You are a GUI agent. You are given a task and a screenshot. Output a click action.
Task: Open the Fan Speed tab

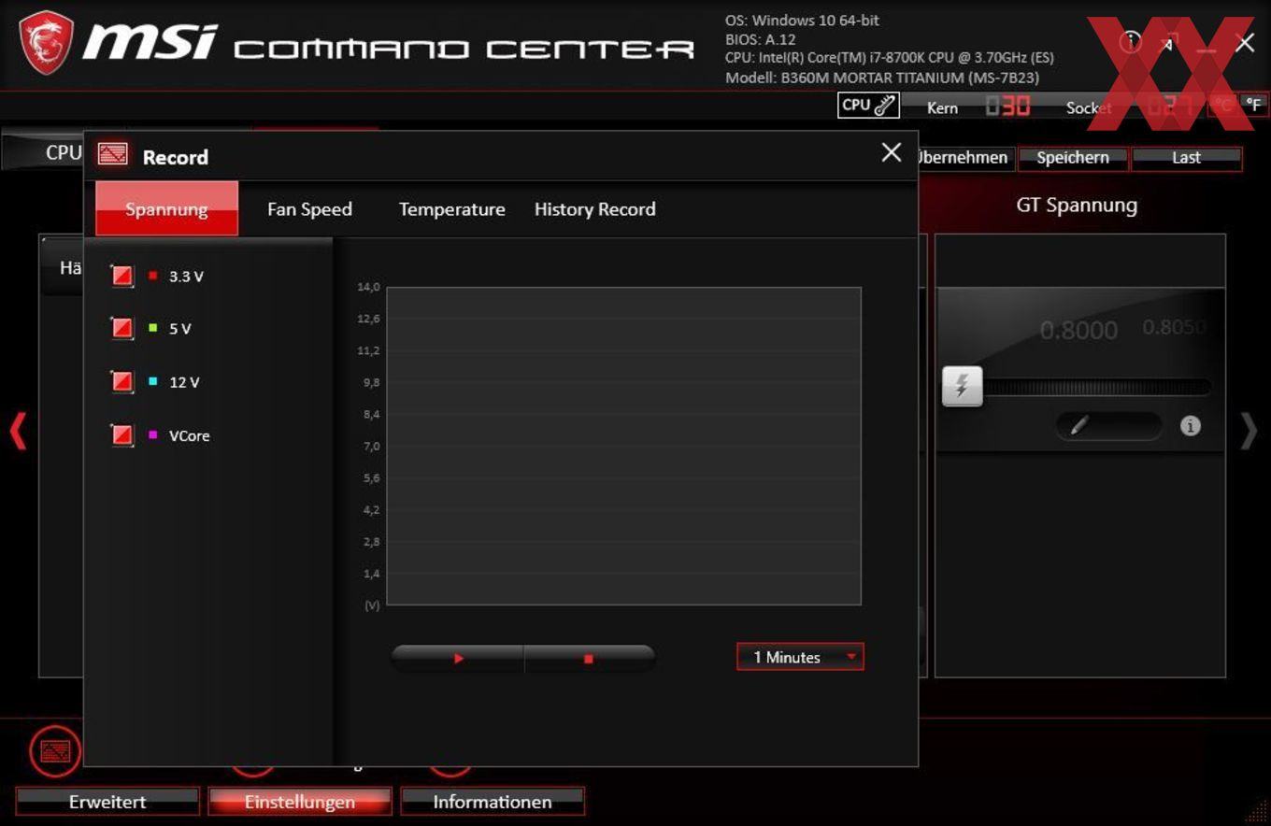click(309, 209)
